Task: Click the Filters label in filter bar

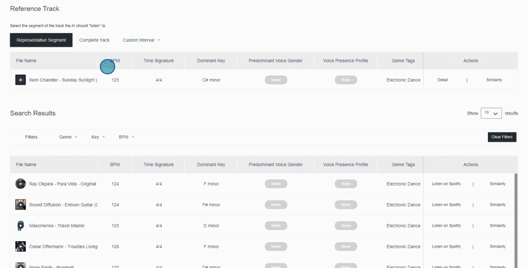Action: 31,137
